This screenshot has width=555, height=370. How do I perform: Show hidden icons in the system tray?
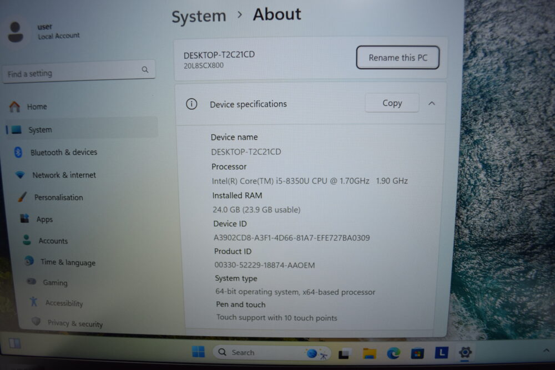546,350
